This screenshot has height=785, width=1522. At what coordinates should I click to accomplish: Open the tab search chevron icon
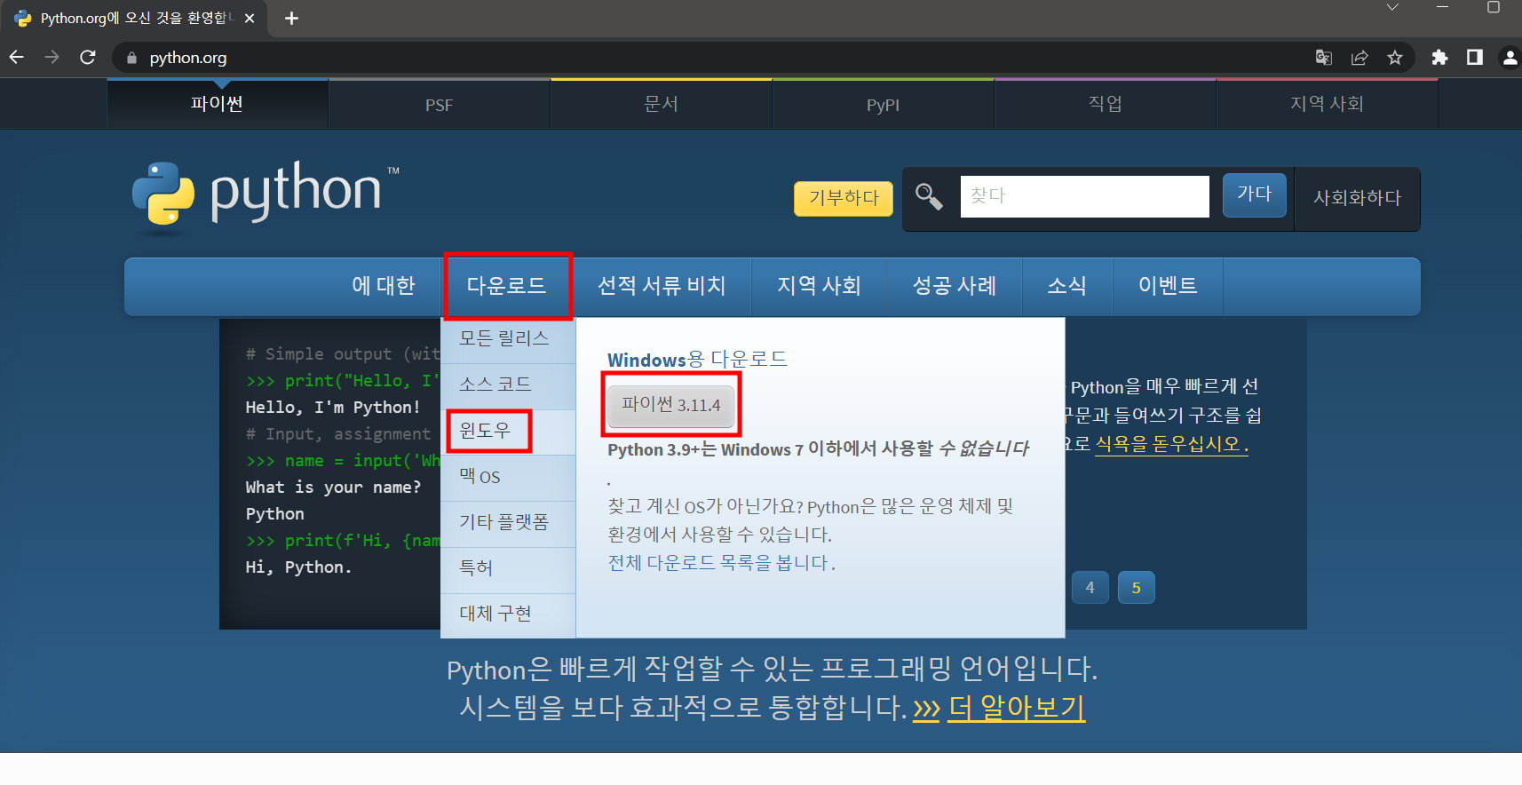pyautogui.click(x=1392, y=7)
